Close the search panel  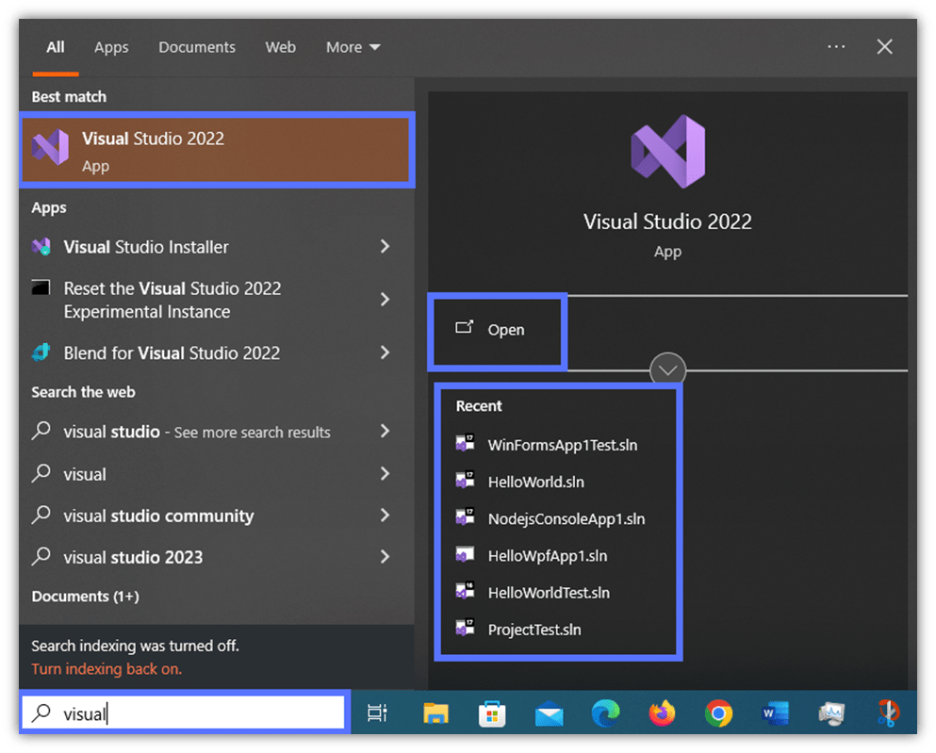tap(885, 46)
